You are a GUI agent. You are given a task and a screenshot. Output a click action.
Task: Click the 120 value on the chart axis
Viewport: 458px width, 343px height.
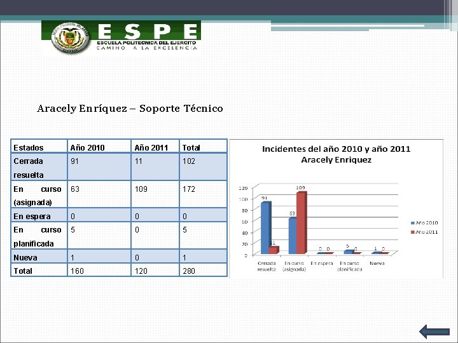(243, 188)
